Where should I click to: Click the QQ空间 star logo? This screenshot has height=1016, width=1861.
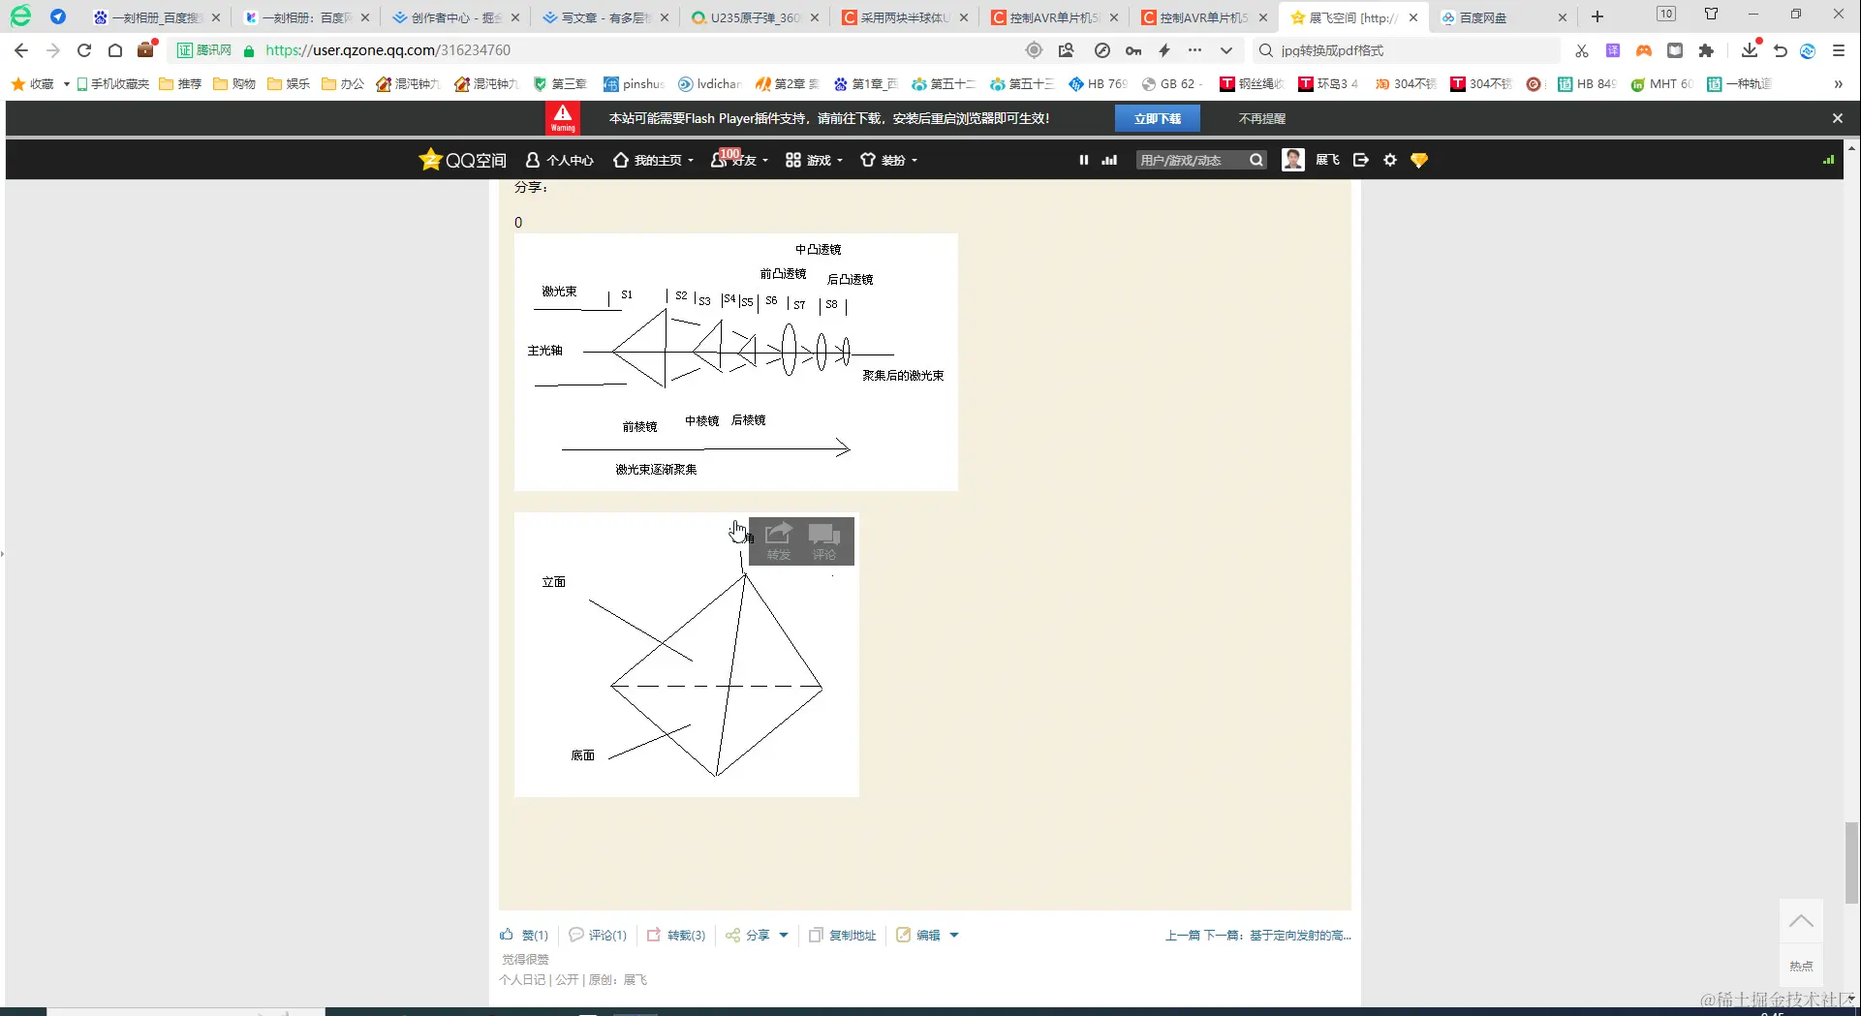(430, 159)
